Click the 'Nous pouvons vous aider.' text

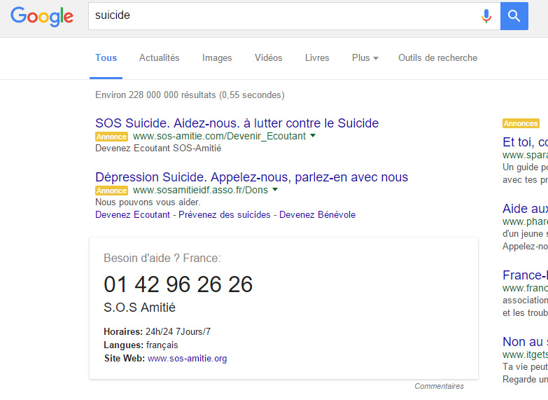[x=148, y=202]
